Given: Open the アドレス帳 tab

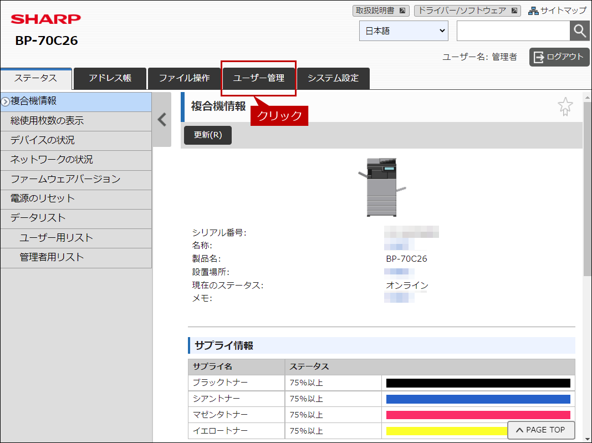Looking at the screenshot, I should click(110, 78).
